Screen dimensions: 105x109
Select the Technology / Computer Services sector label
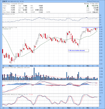pyautogui.click(x=13, y=4)
